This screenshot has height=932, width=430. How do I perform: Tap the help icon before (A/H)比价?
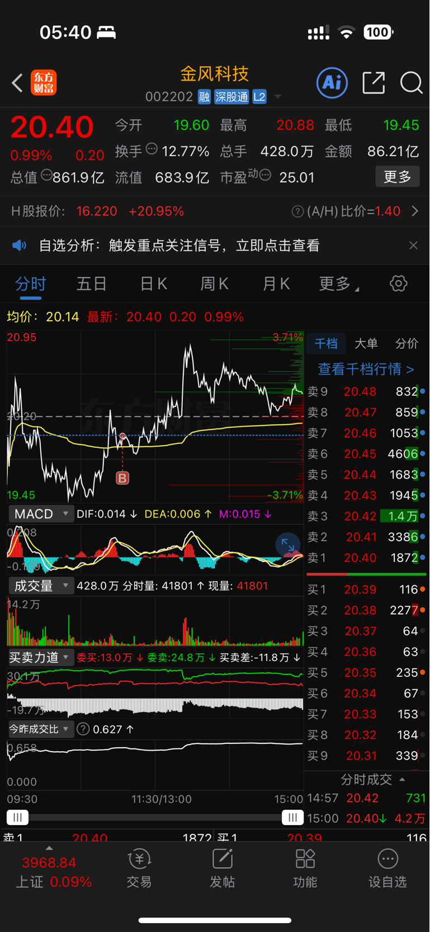(297, 211)
